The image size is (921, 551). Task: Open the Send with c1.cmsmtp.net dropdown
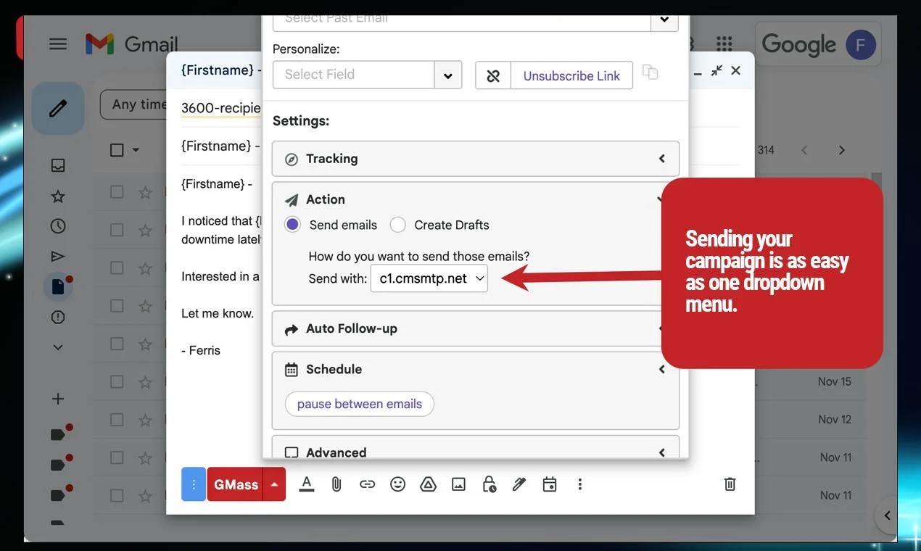pyautogui.click(x=429, y=278)
